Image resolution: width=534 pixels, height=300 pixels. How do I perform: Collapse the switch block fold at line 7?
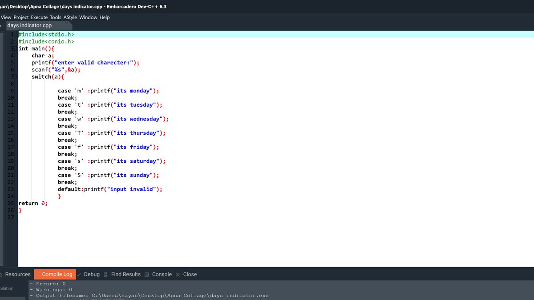(x=15, y=76)
